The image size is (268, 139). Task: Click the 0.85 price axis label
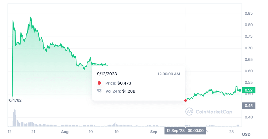(249, 13)
